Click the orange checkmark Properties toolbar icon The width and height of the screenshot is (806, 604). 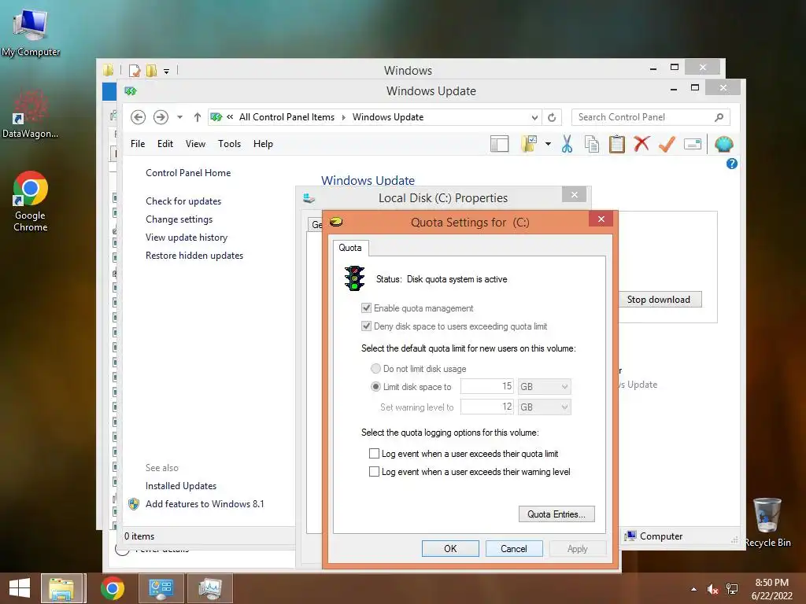pos(667,145)
